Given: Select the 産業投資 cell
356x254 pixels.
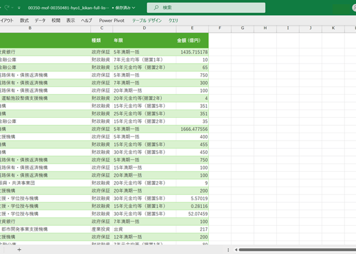Looking at the screenshot, I should (x=102, y=229).
